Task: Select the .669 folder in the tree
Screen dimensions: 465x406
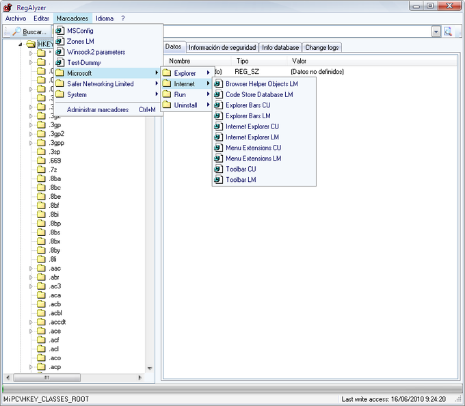Action: click(x=49, y=161)
